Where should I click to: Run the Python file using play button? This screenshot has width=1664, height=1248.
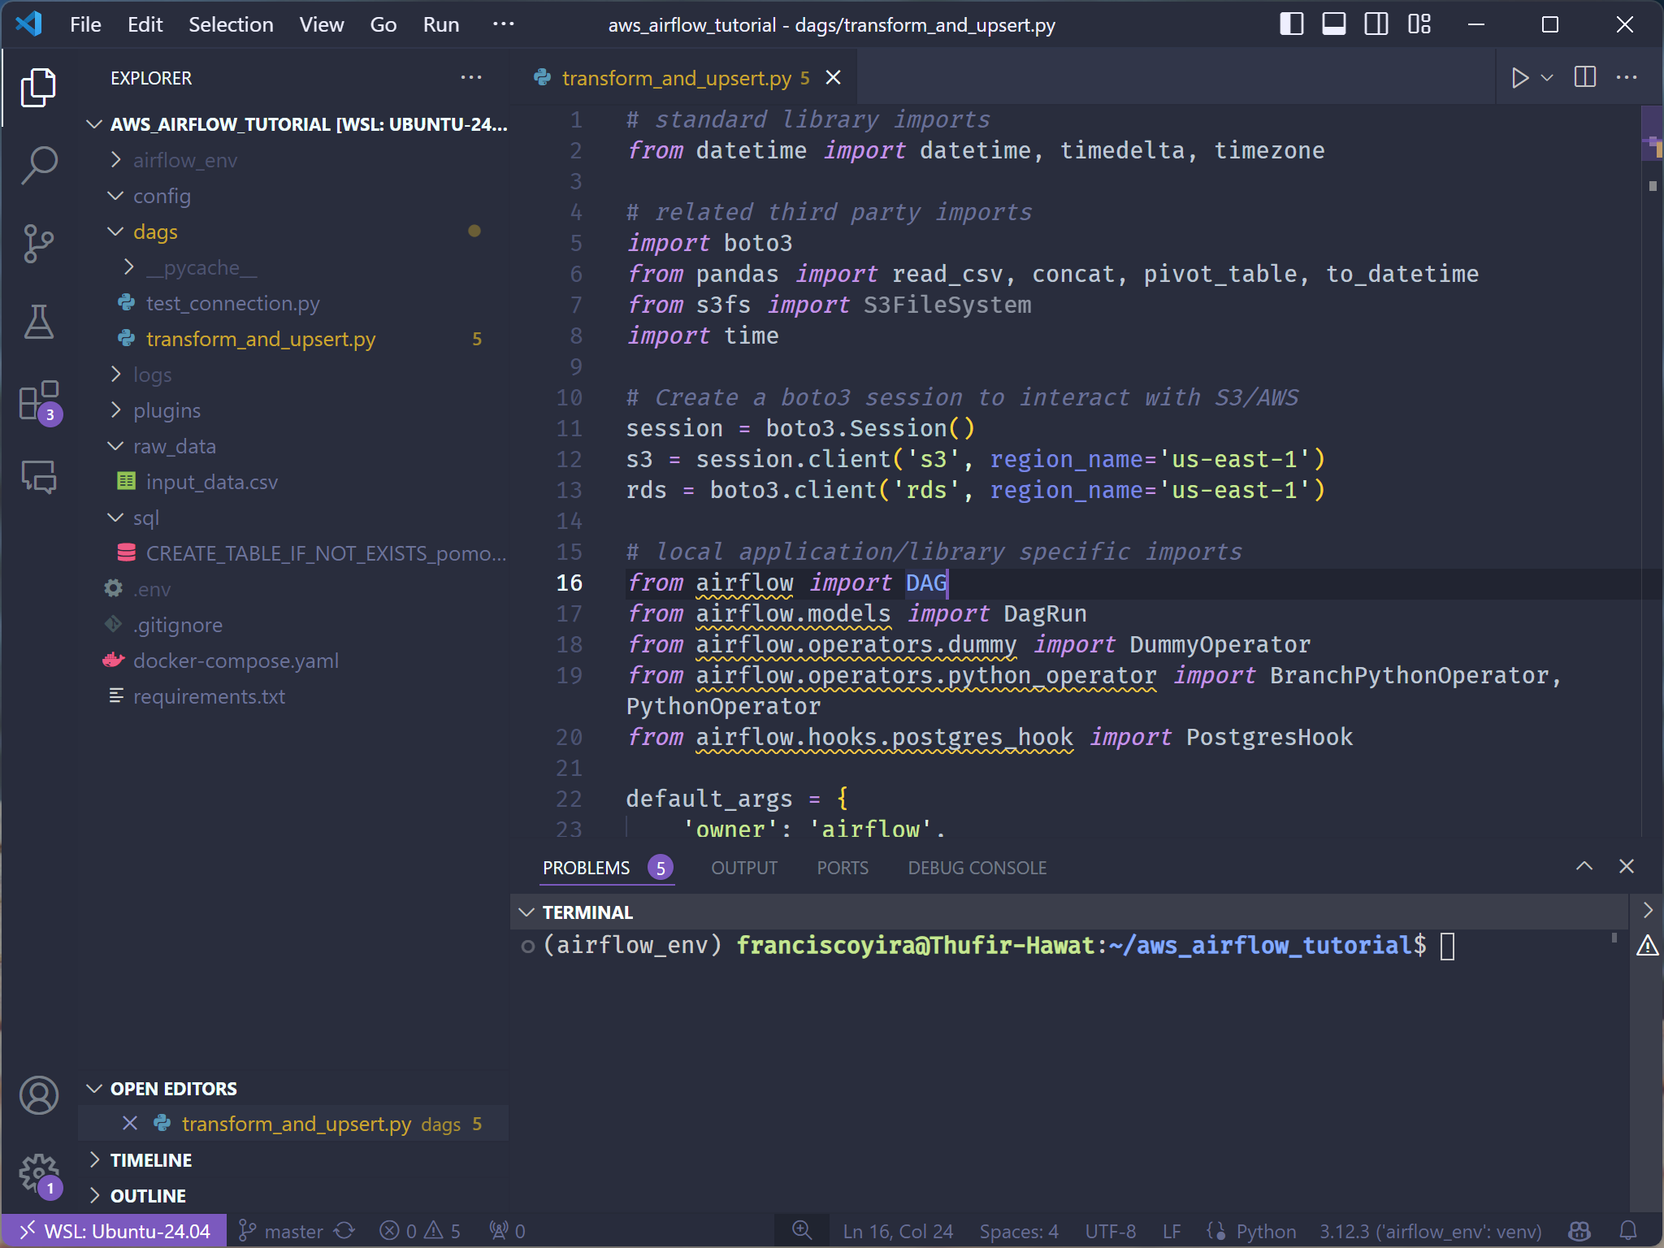(x=1519, y=77)
